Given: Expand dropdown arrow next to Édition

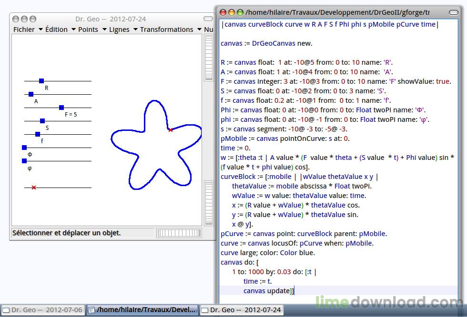Looking at the screenshot, I should 73,30.
